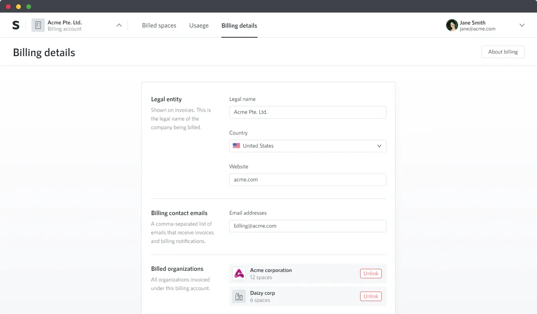Click the S logo in header
This screenshot has height=314, width=537.
pyautogui.click(x=16, y=25)
